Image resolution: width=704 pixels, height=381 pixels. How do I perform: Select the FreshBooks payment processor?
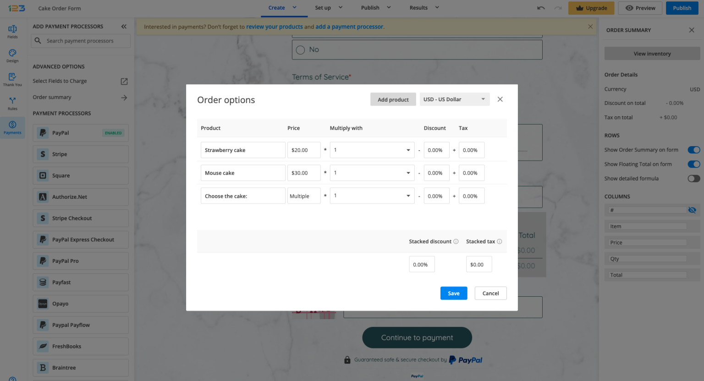[x=81, y=346]
